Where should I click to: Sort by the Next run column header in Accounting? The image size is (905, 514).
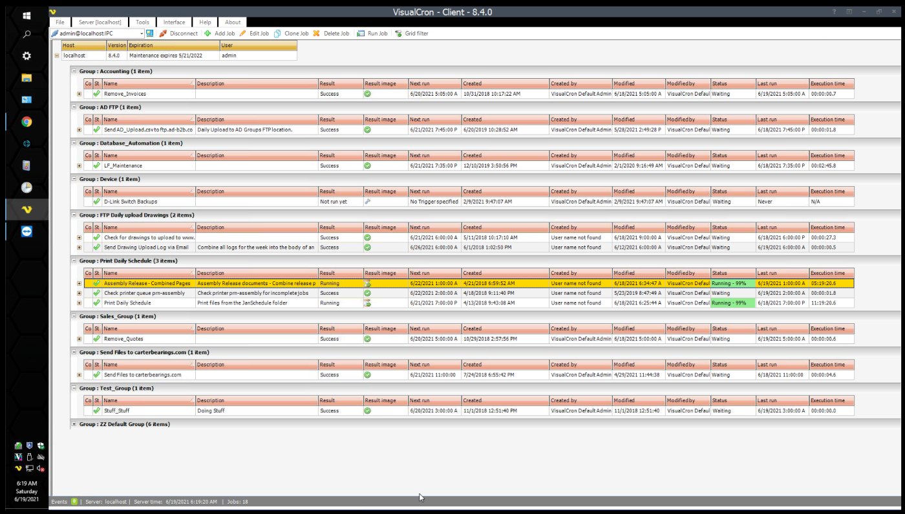(x=434, y=83)
